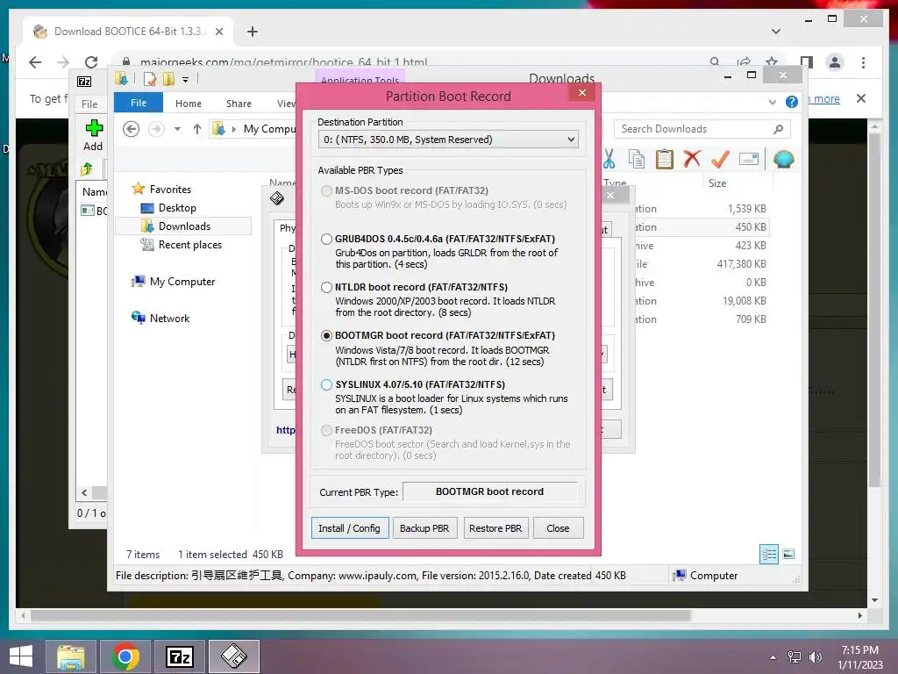The image size is (898, 674).
Task: Click the Backup PBR button
Action: (424, 527)
